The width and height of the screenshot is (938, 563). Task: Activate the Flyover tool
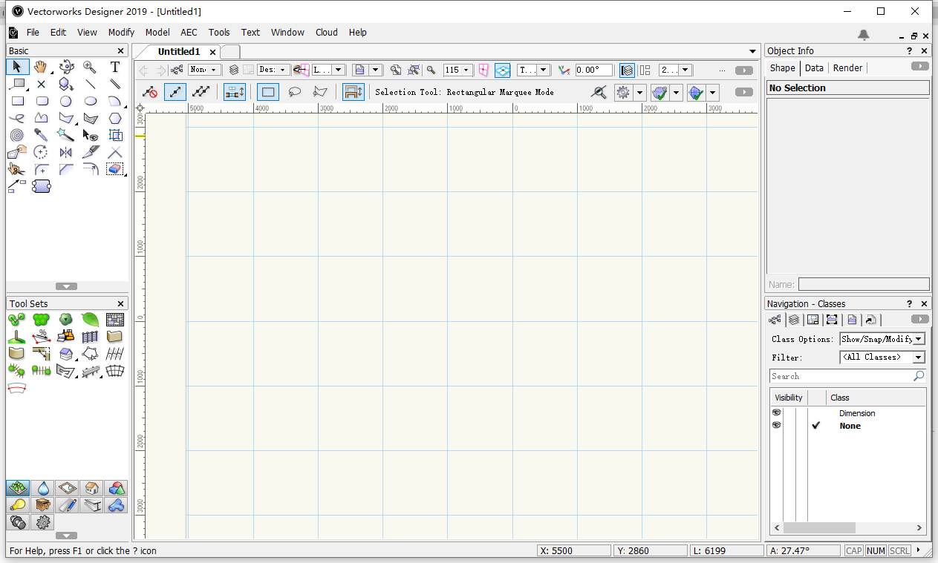[x=66, y=67]
